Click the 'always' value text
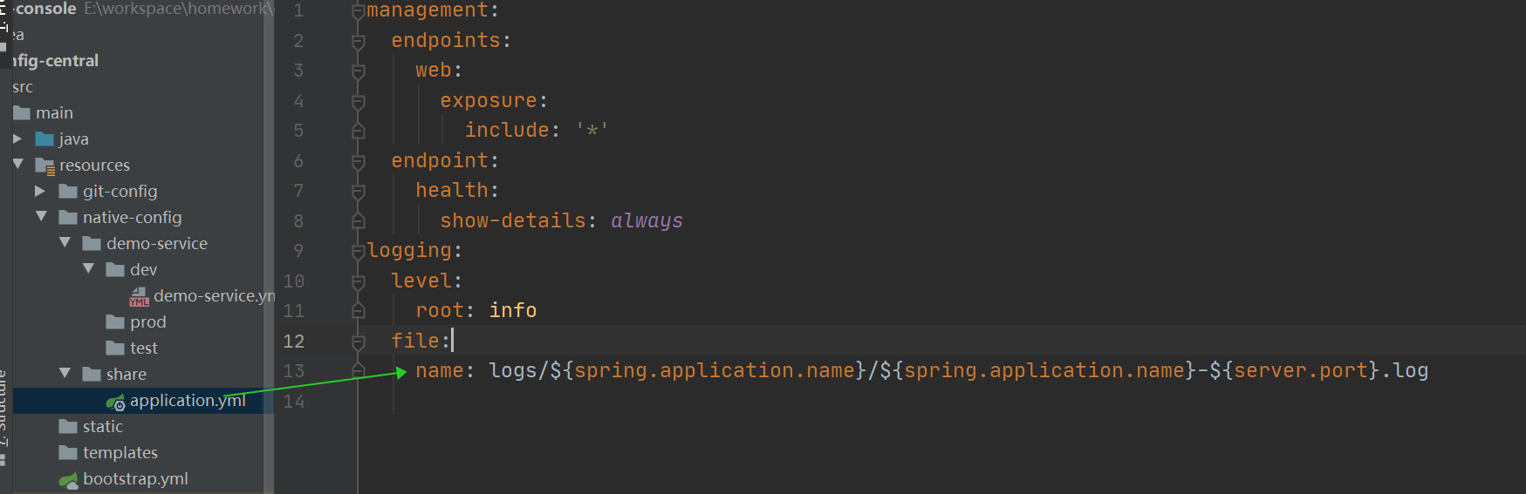This screenshot has height=494, width=1526. point(647,220)
